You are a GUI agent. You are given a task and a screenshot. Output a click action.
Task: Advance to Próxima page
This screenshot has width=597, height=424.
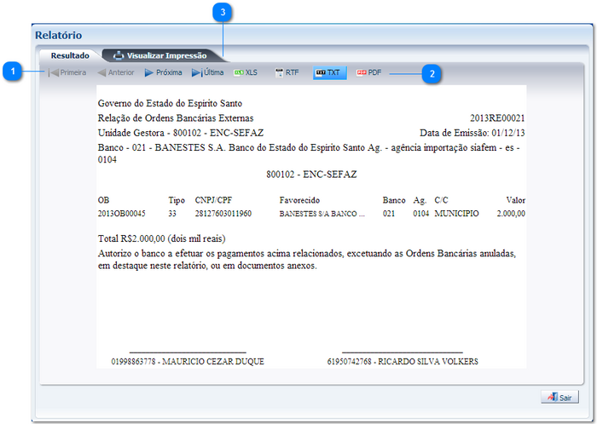coord(163,73)
